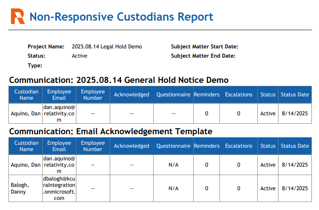Click Aquino, Dan in General Hold Notice table
The width and height of the screenshot is (319, 210).
click(26, 114)
